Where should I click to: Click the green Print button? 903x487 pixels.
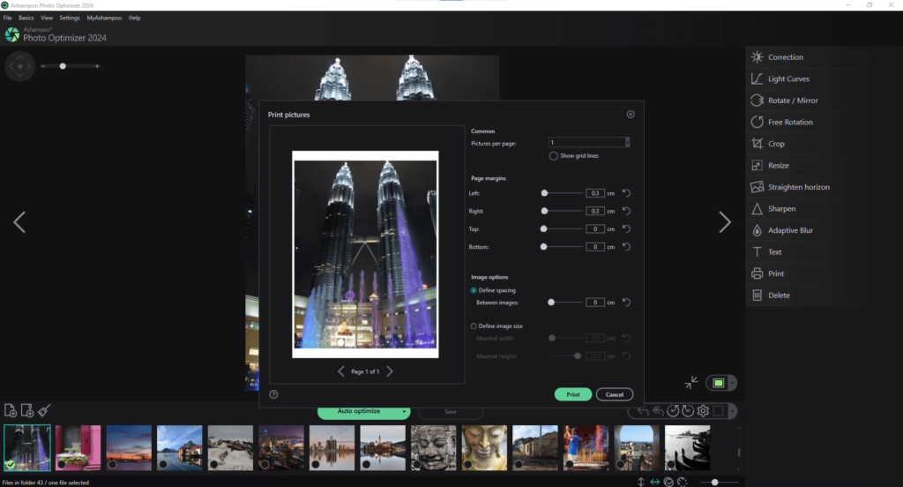(x=573, y=394)
